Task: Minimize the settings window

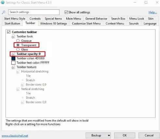Action: click(x=135, y=2)
